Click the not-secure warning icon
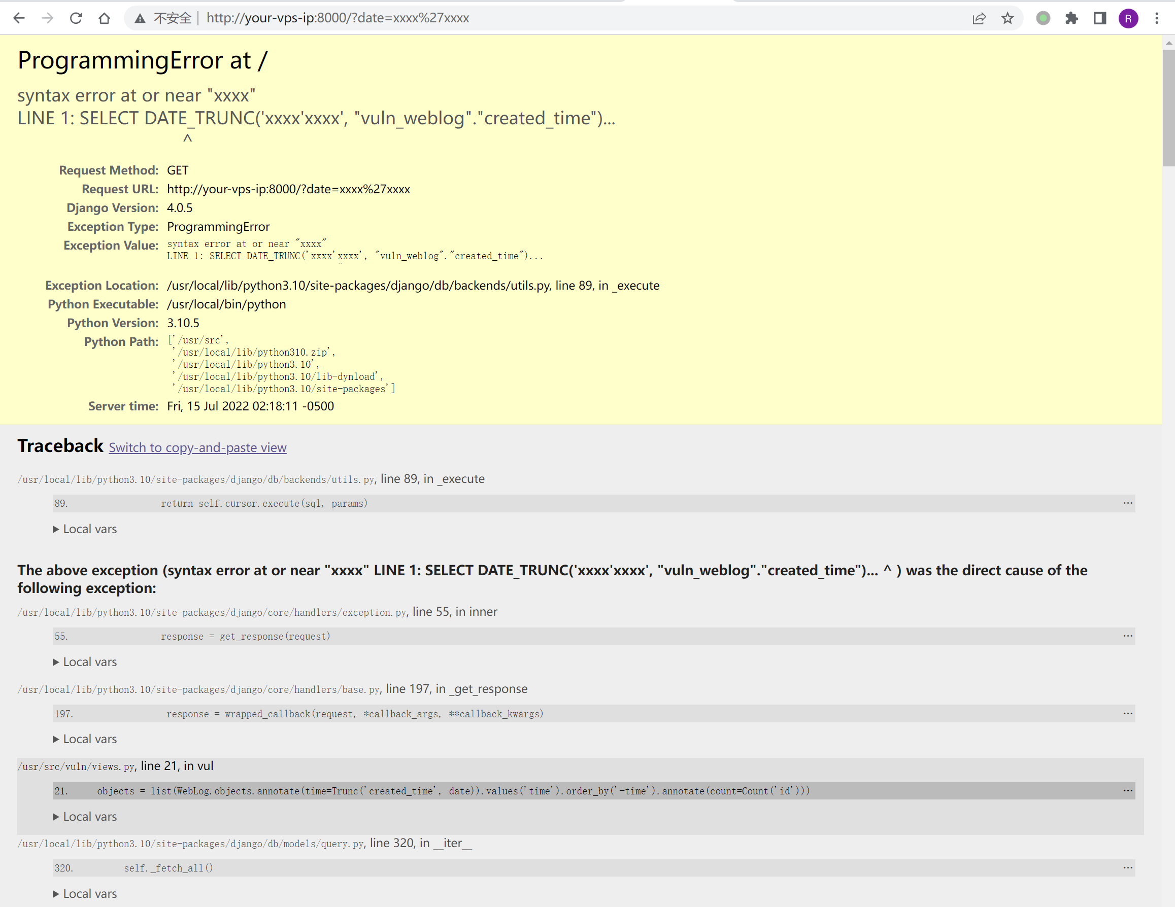 click(140, 18)
